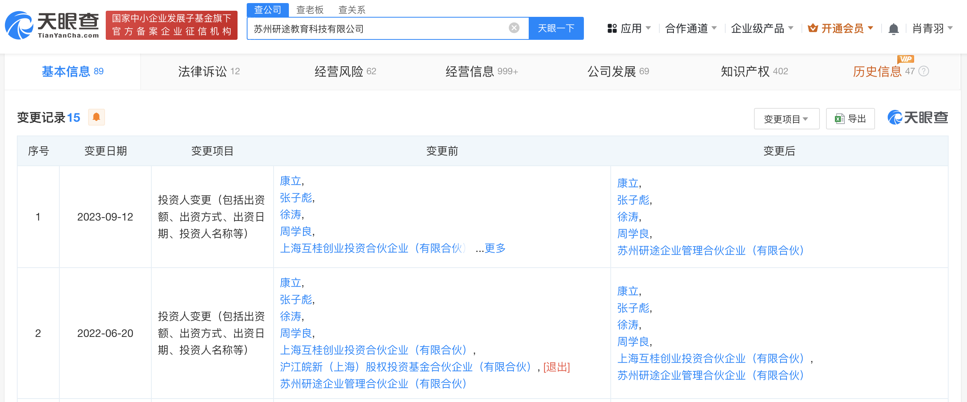
Task: Select the 查关系 search tab
Action: (352, 10)
